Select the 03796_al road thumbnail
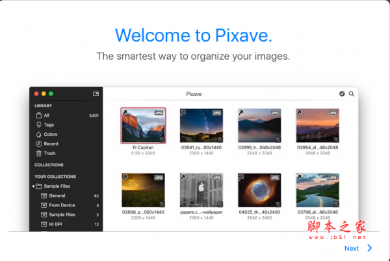 318,190
